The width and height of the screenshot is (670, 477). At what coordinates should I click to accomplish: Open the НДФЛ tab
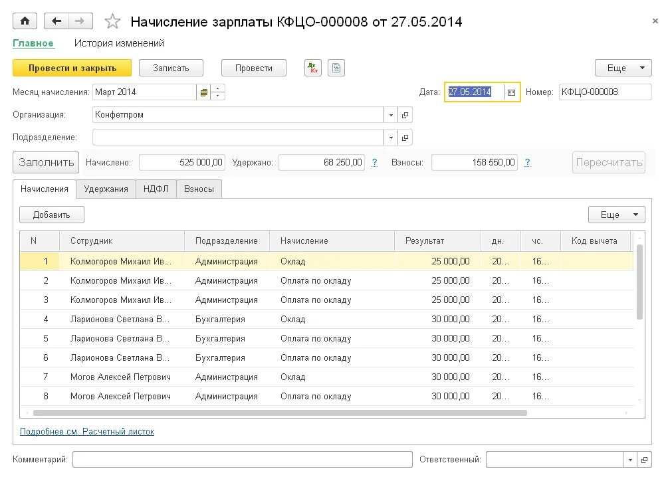pyautogui.click(x=156, y=189)
